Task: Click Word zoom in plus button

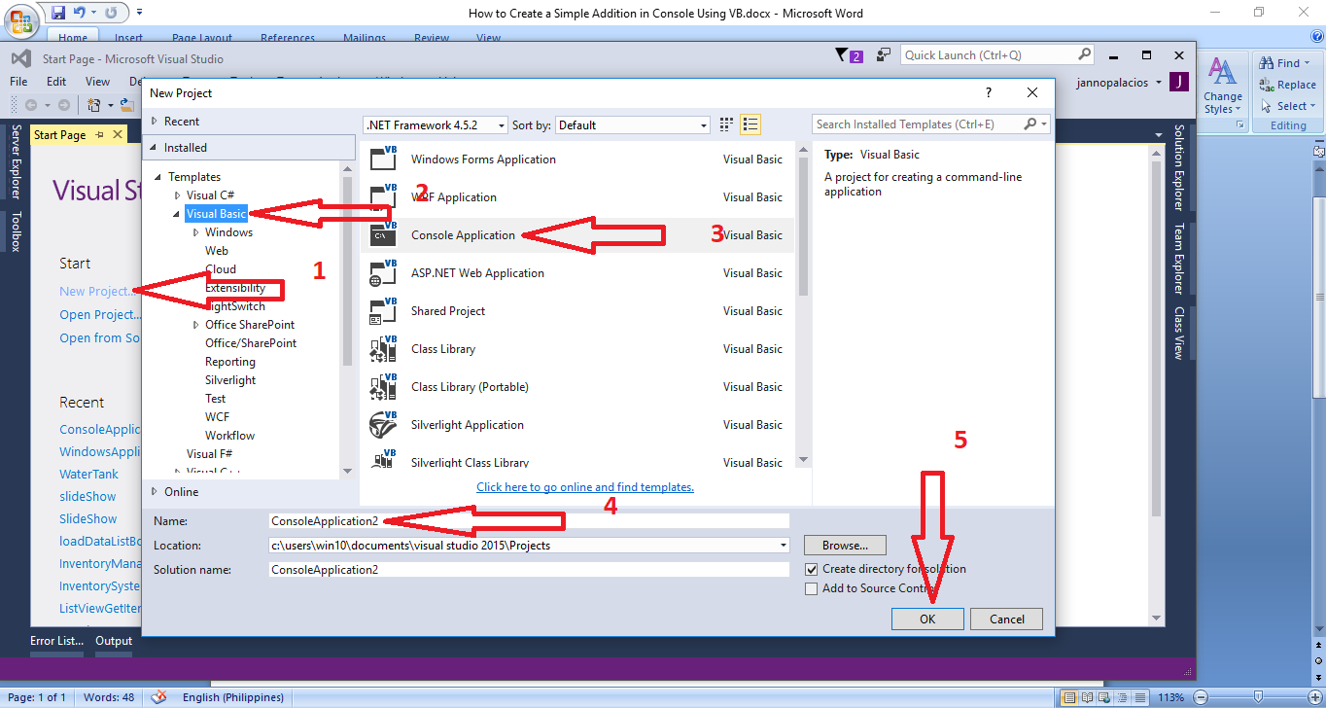Action: 1316,697
